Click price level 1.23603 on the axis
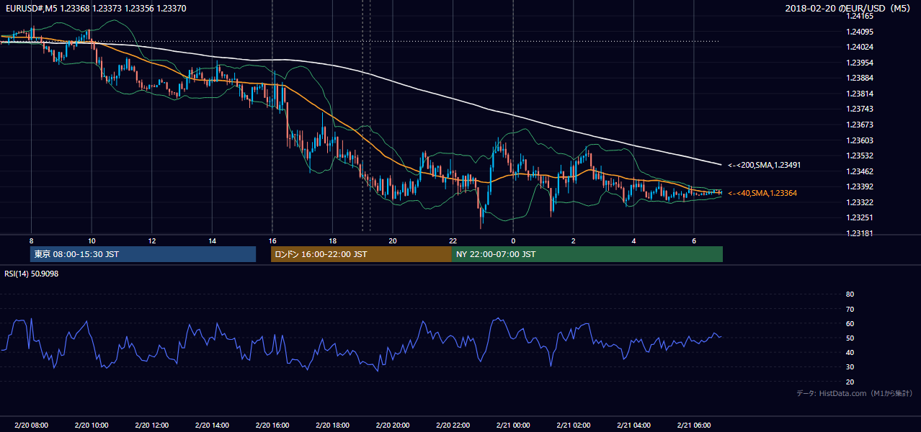 click(x=860, y=140)
